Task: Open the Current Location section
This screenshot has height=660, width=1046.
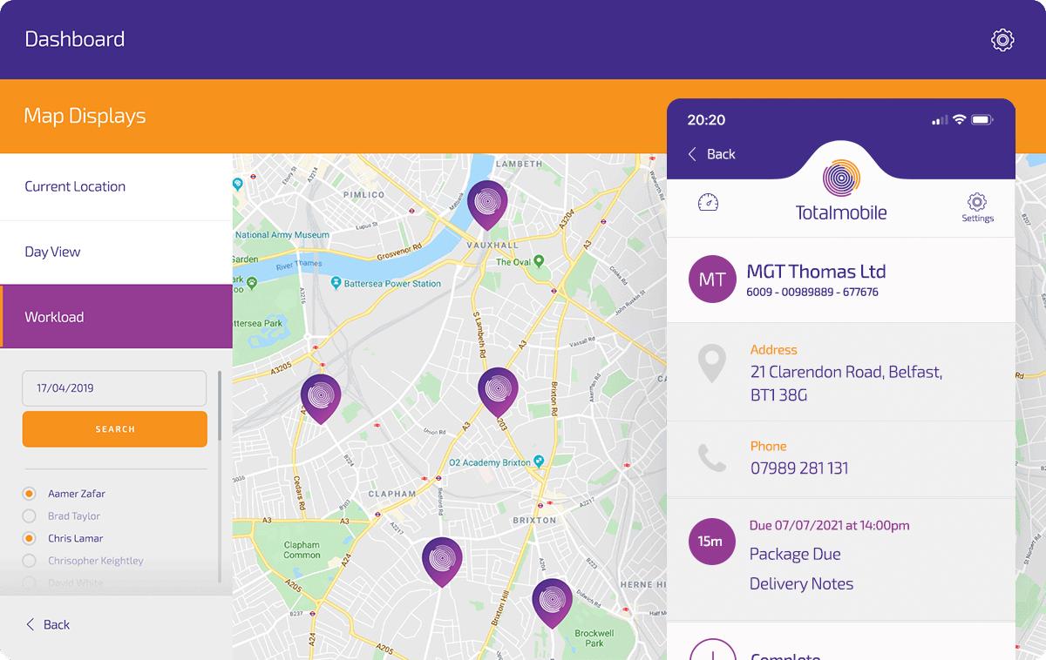Action: (x=73, y=186)
